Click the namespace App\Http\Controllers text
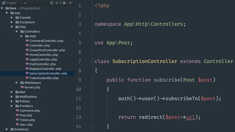 click(x=140, y=24)
